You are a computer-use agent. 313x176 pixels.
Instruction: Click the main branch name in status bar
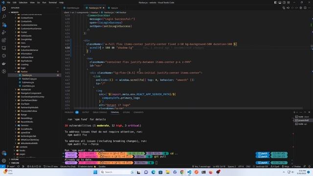click(11, 166)
